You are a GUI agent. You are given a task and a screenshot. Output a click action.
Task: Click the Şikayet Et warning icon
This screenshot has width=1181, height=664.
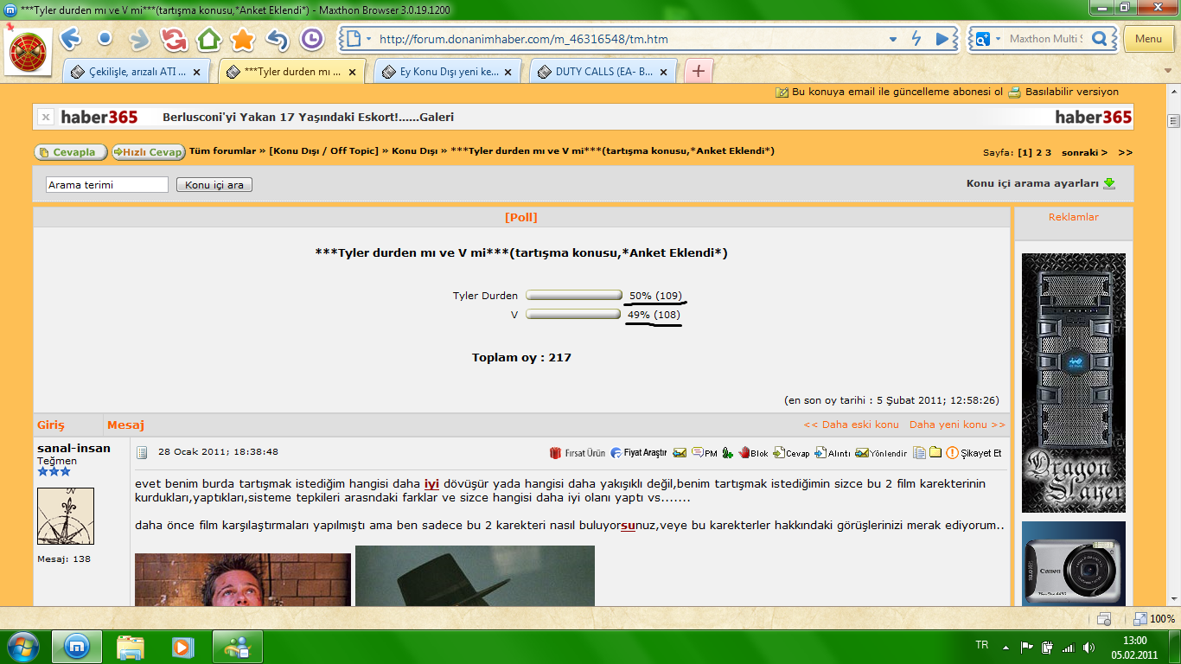click(x=952, y=452)
